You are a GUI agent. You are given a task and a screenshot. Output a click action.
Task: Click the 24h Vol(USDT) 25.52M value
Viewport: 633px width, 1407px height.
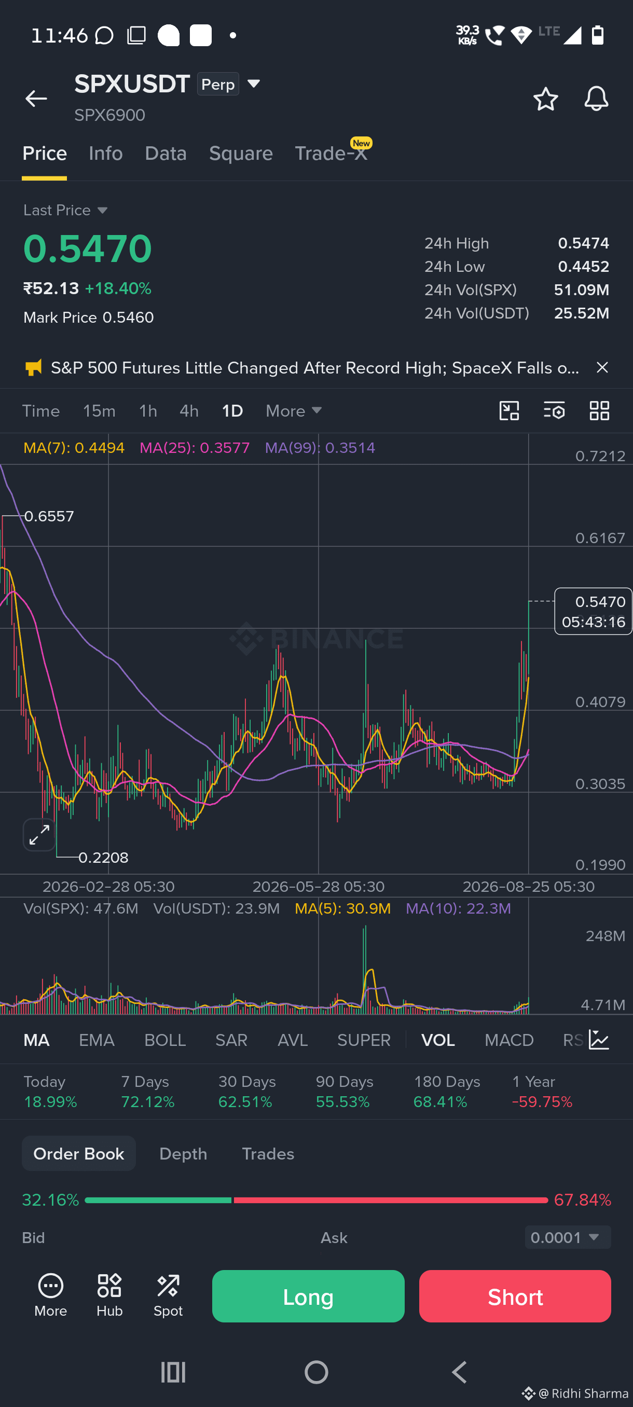pyautogui.click(x=581, y=313)
